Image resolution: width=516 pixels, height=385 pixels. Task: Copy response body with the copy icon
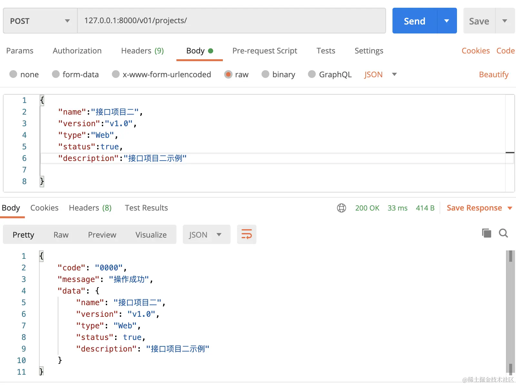486,233
